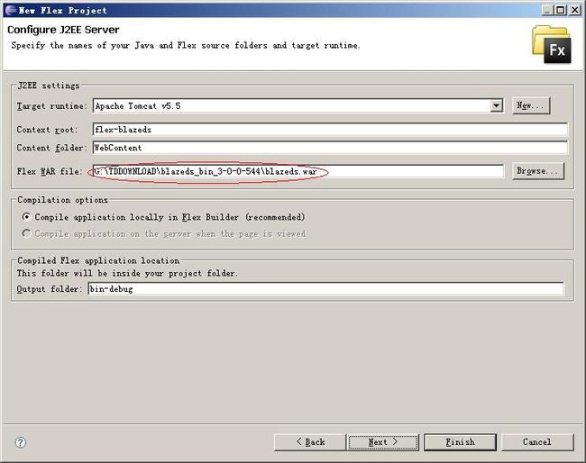Click into the Content folder field
Viewport: 586px width, 463px height.
tap(330, 148)
